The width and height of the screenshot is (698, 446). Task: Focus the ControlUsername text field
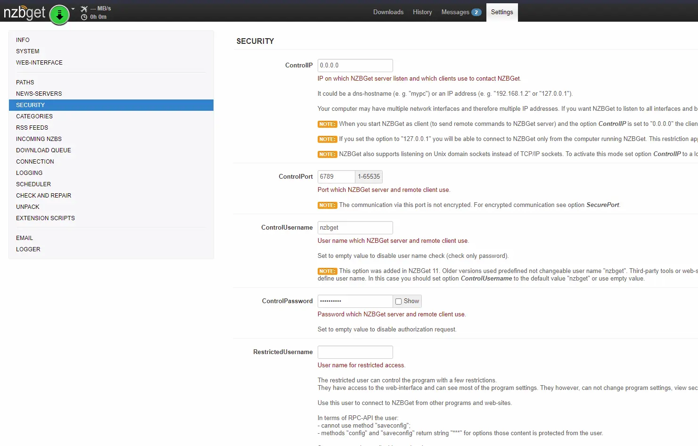[355, 228]
